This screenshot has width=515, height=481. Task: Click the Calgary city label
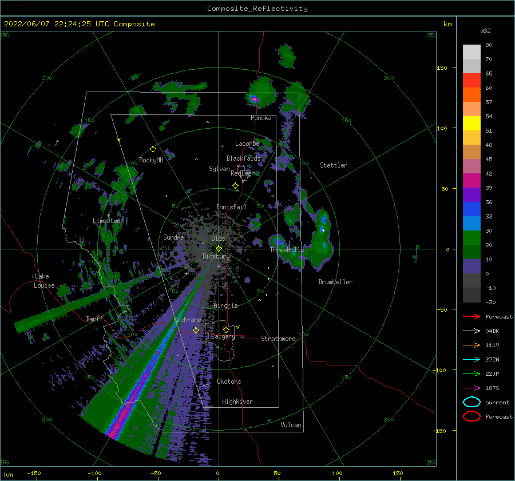coord(223,336)
